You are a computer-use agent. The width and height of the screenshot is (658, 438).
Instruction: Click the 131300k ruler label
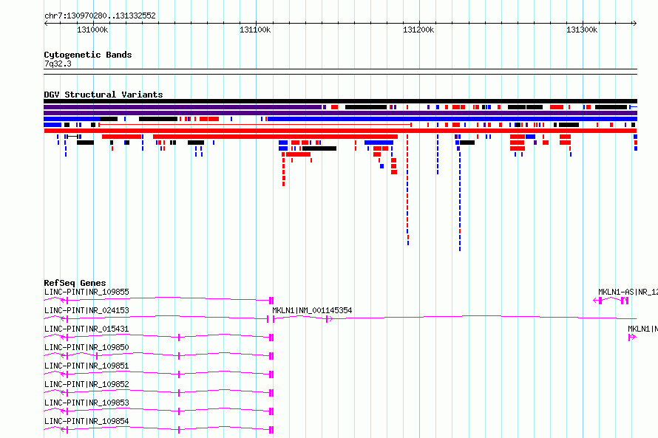(582, 30)
